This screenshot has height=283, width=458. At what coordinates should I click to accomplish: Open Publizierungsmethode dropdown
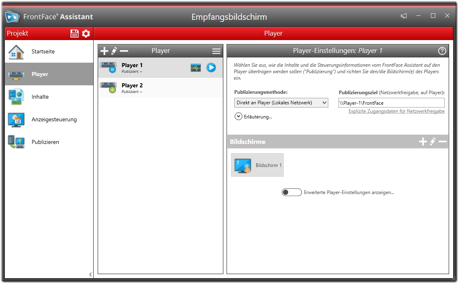point(281,103)
